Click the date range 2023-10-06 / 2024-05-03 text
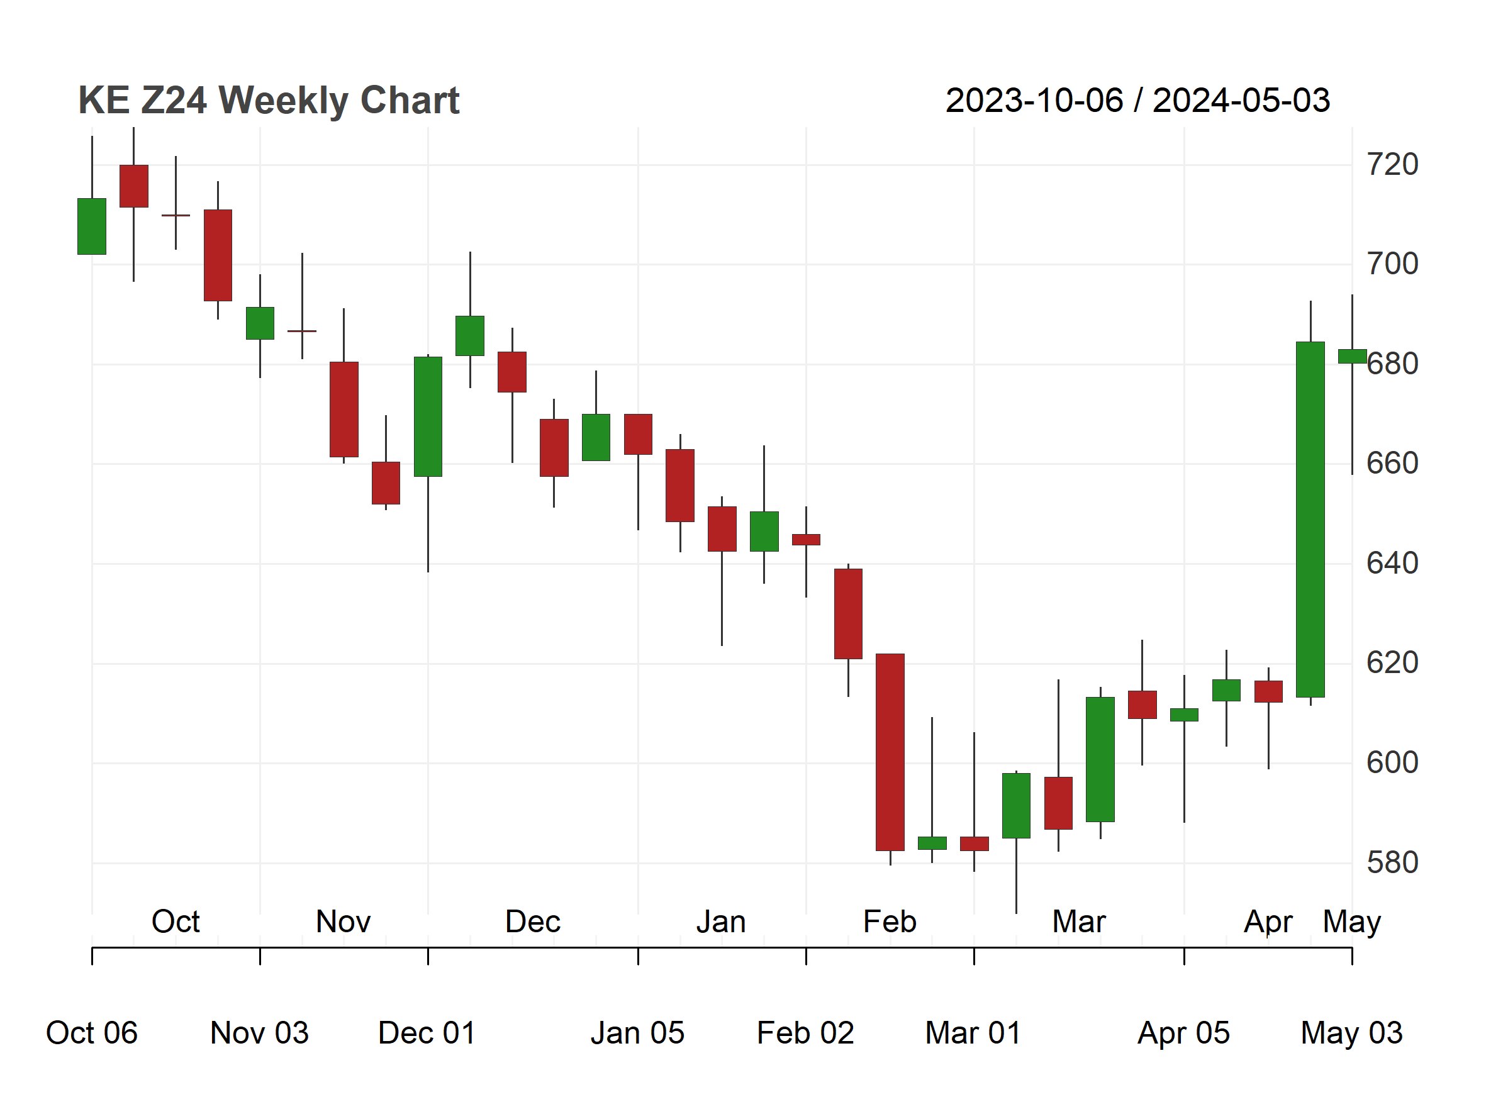1486x1114 pixels. 1137,101
